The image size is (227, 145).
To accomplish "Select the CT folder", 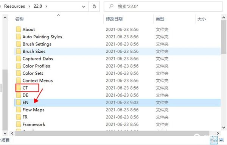I will [x=25, y=88].
